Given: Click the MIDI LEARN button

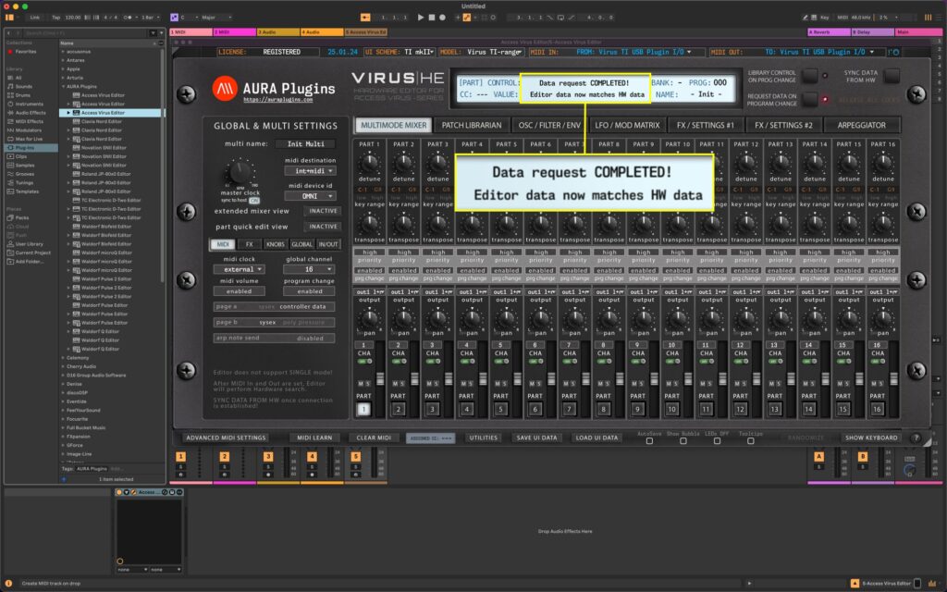Looking at the screenshot, I should [313, 438].
